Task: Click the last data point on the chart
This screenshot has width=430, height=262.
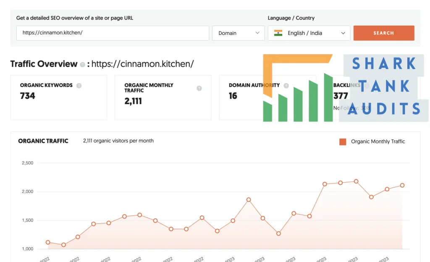Action: click(402, 185)
